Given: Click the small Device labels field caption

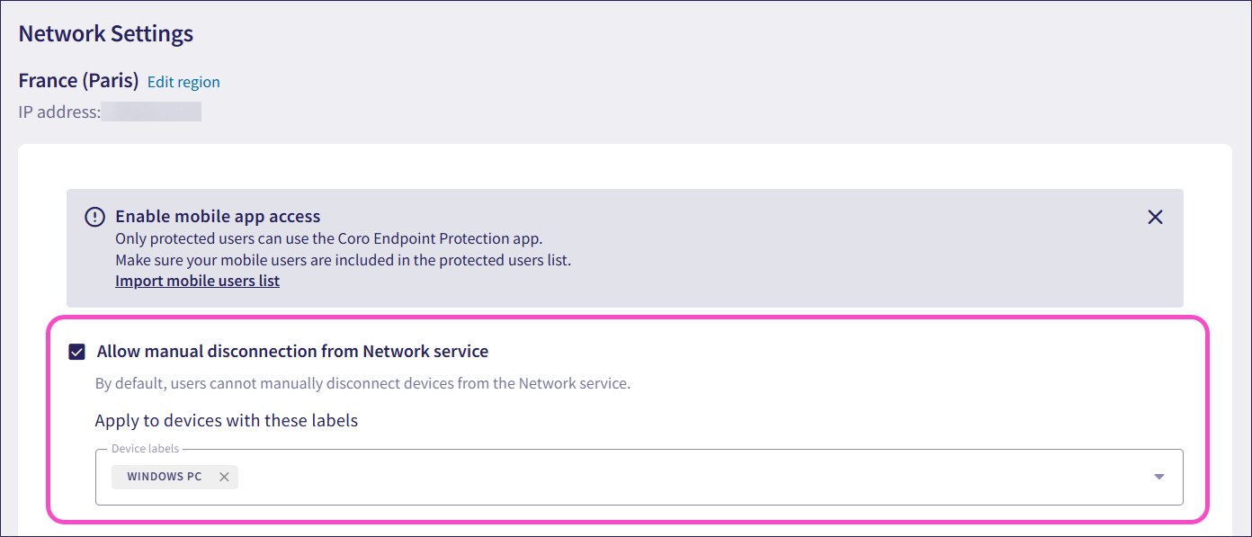Looking at the screenshot, I should [x=145, y=448].
